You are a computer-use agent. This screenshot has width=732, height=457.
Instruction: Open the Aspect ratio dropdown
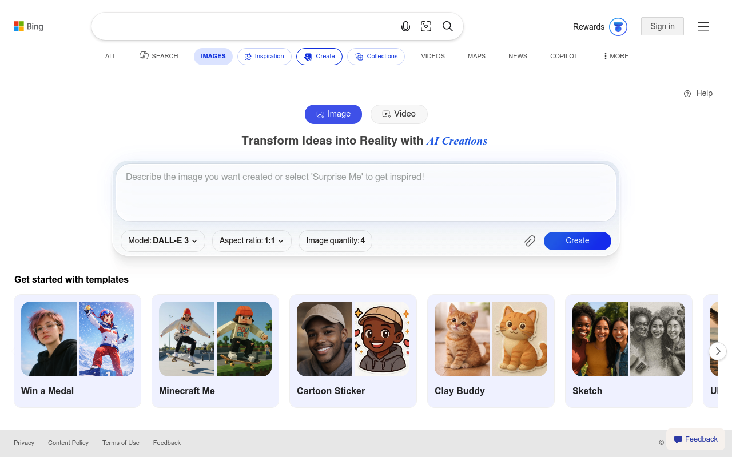click(252, 241)
